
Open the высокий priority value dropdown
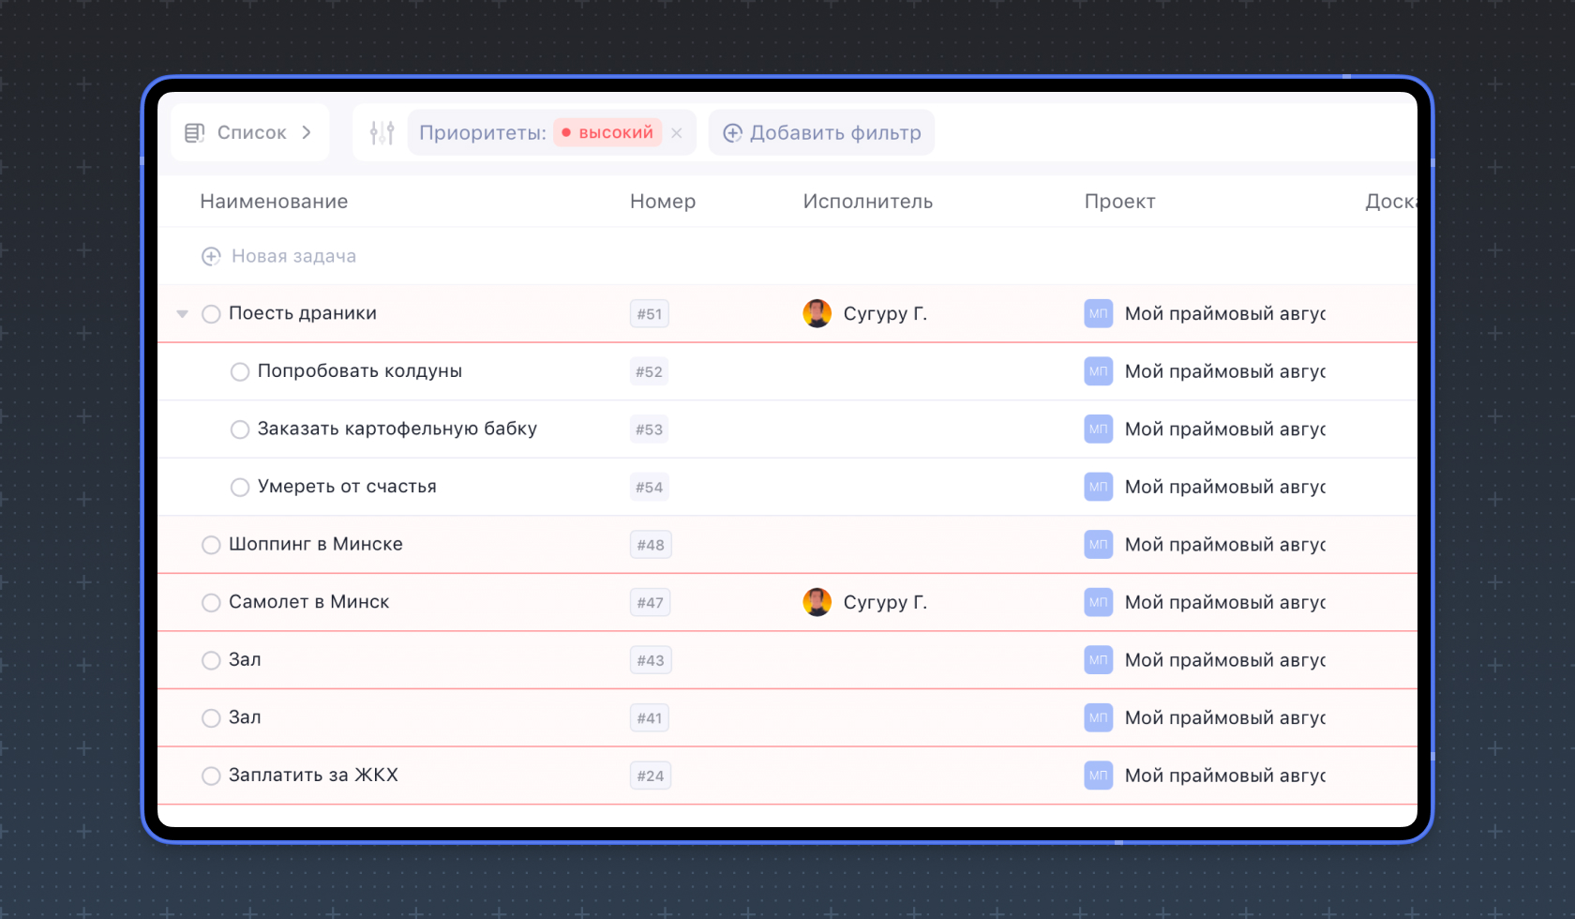607,133
